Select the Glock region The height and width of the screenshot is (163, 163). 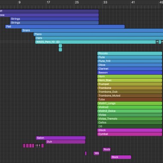(x=130, y=130)
